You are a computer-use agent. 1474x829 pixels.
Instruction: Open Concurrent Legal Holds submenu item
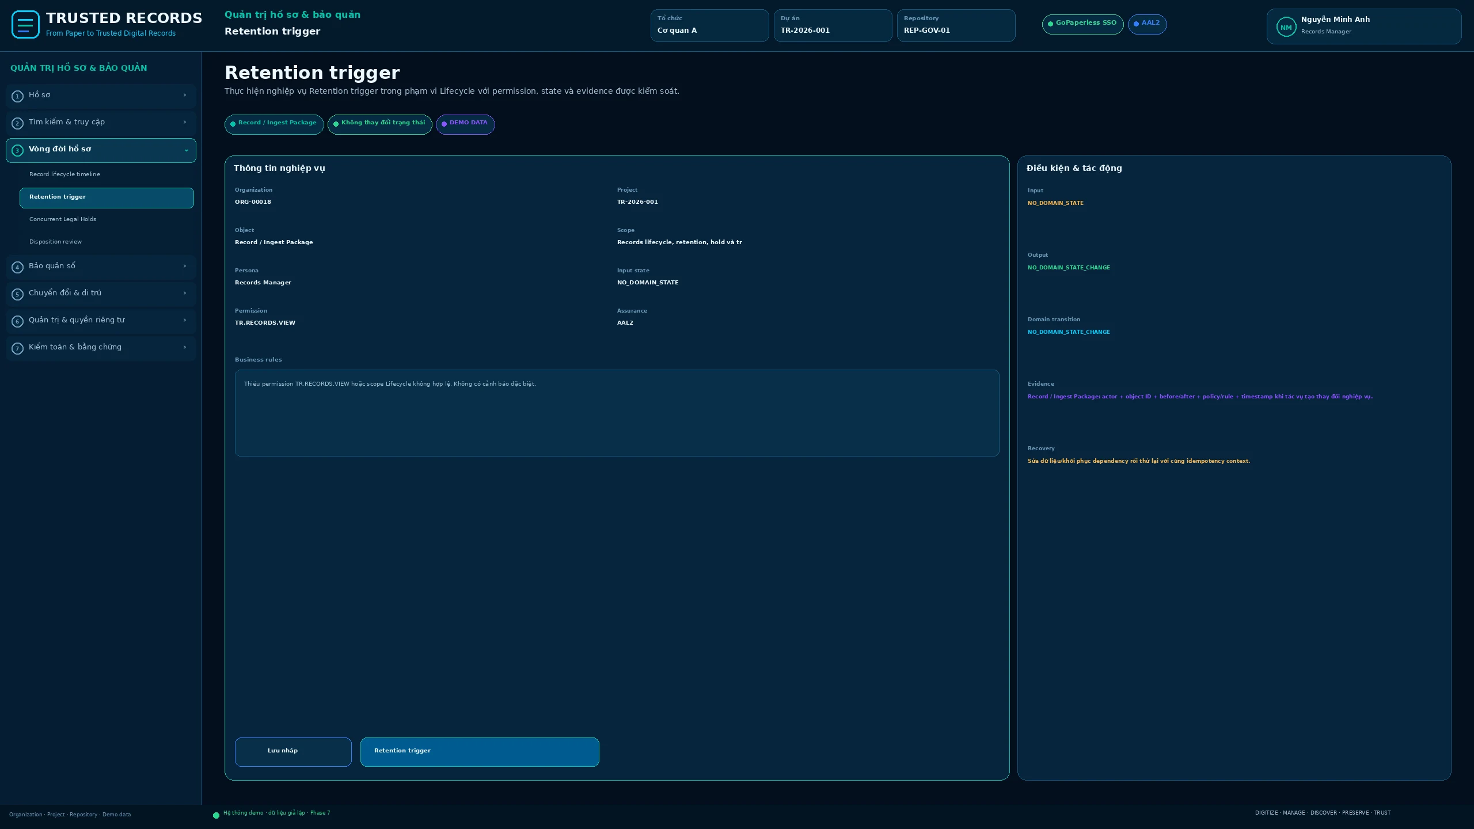107,219
